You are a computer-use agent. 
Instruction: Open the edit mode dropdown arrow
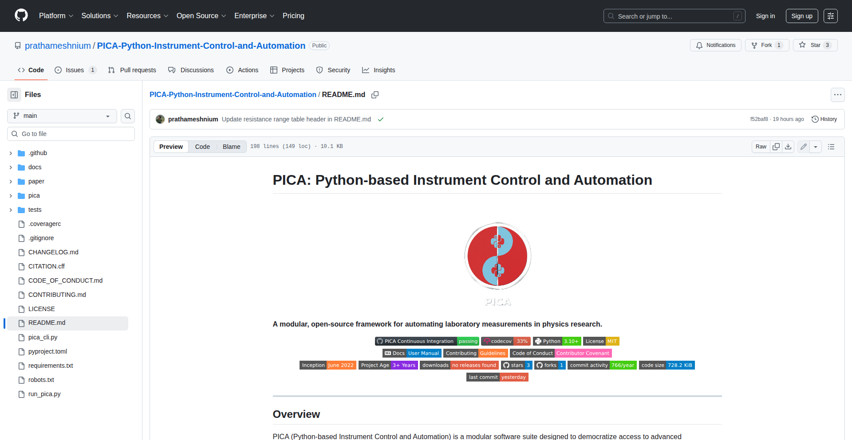(x=816, y=146)
